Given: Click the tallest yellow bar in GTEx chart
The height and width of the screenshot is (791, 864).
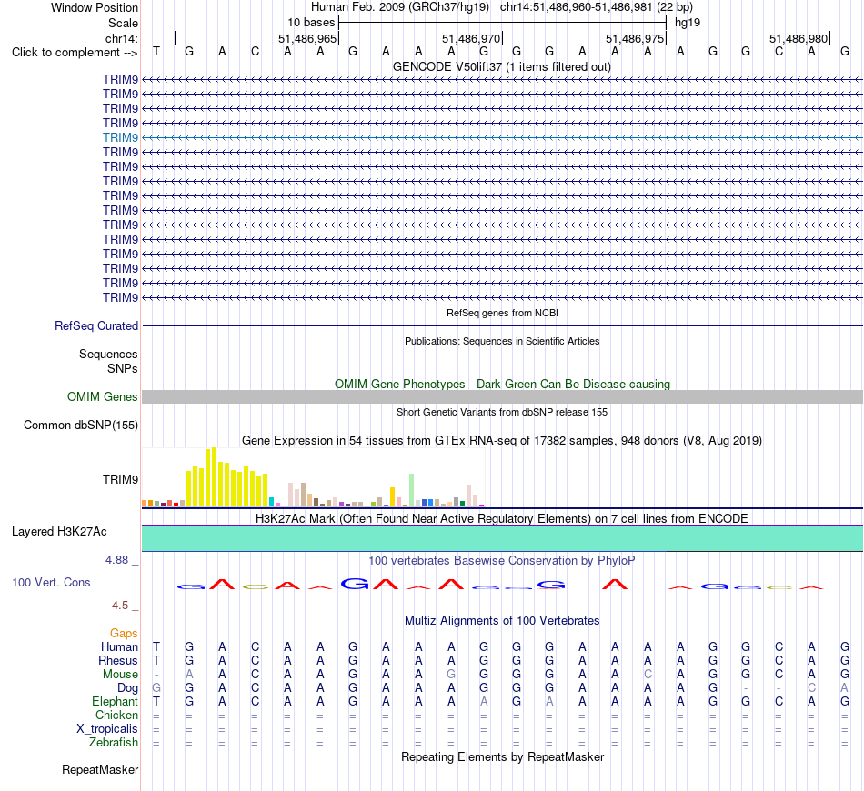Looking at the screenshot, I should click(215, 477).
